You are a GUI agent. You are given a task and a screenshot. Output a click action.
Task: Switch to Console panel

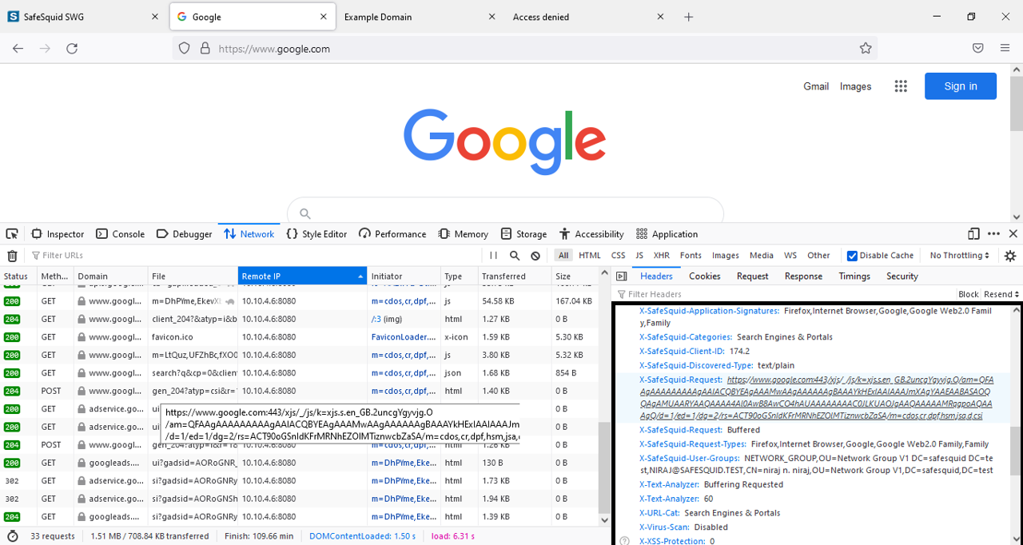[121, 234]
